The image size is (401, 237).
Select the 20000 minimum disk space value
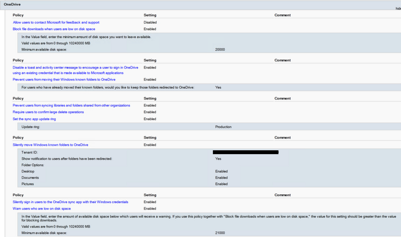click(x=220, y=49)
